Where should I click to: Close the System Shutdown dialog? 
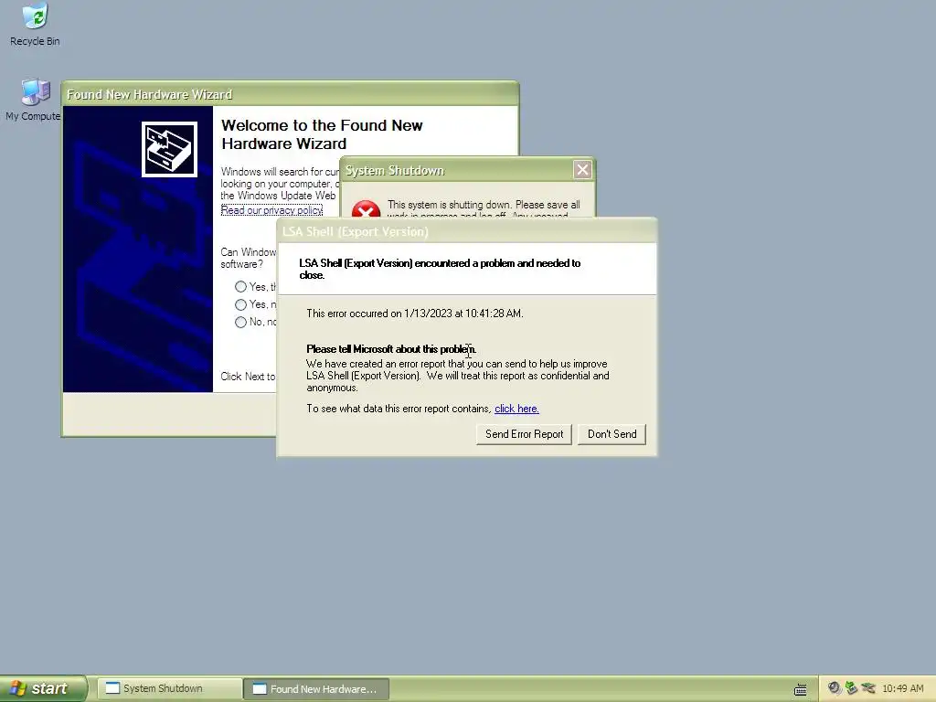point(582,169)
